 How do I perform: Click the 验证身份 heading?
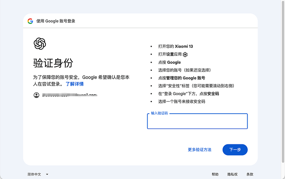coord(53,63)
